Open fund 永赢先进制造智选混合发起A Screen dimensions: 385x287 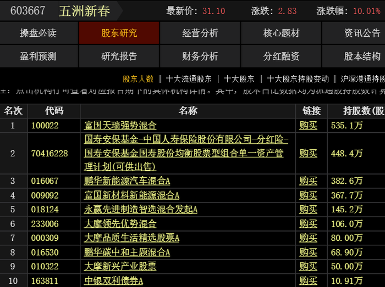coord(141,210)
